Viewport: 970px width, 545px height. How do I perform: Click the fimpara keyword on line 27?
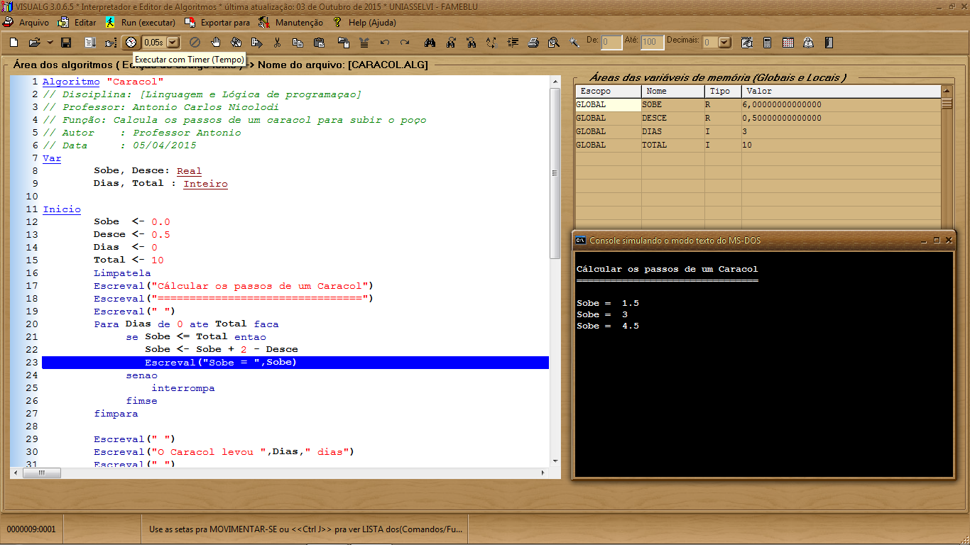116,414
